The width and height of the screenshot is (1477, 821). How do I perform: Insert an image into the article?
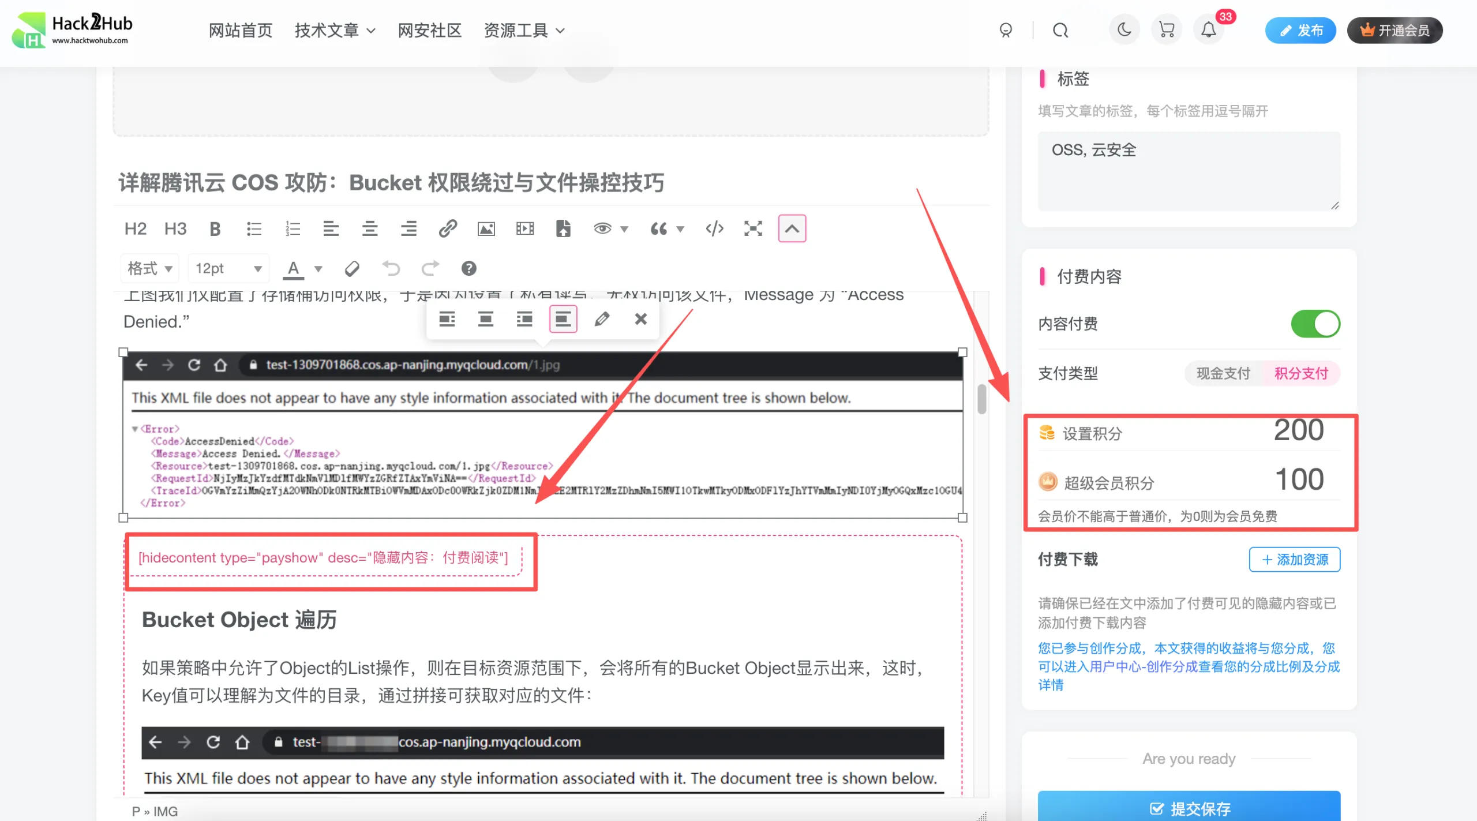[x=486, y=228]
